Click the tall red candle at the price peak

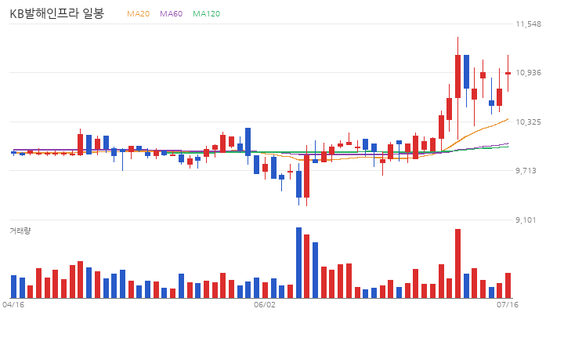tap(458, 76)
